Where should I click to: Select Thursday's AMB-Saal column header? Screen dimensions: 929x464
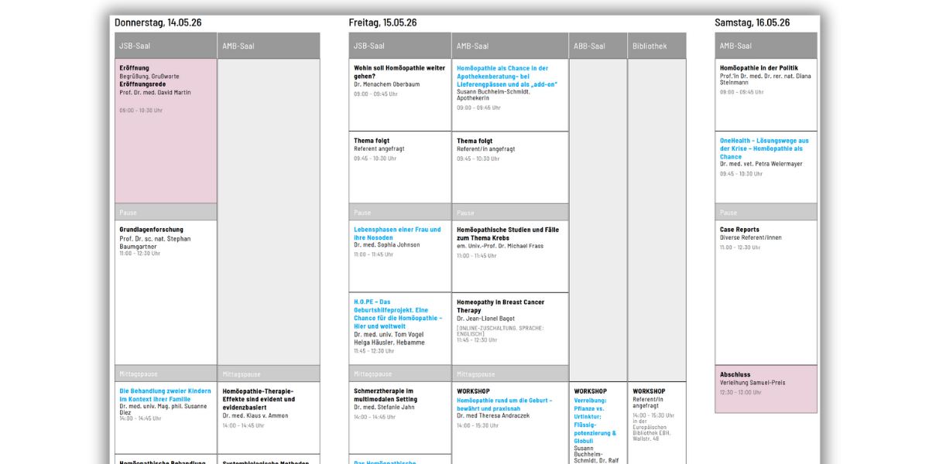268,46
